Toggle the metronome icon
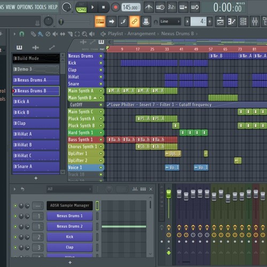 coord(148,7)
